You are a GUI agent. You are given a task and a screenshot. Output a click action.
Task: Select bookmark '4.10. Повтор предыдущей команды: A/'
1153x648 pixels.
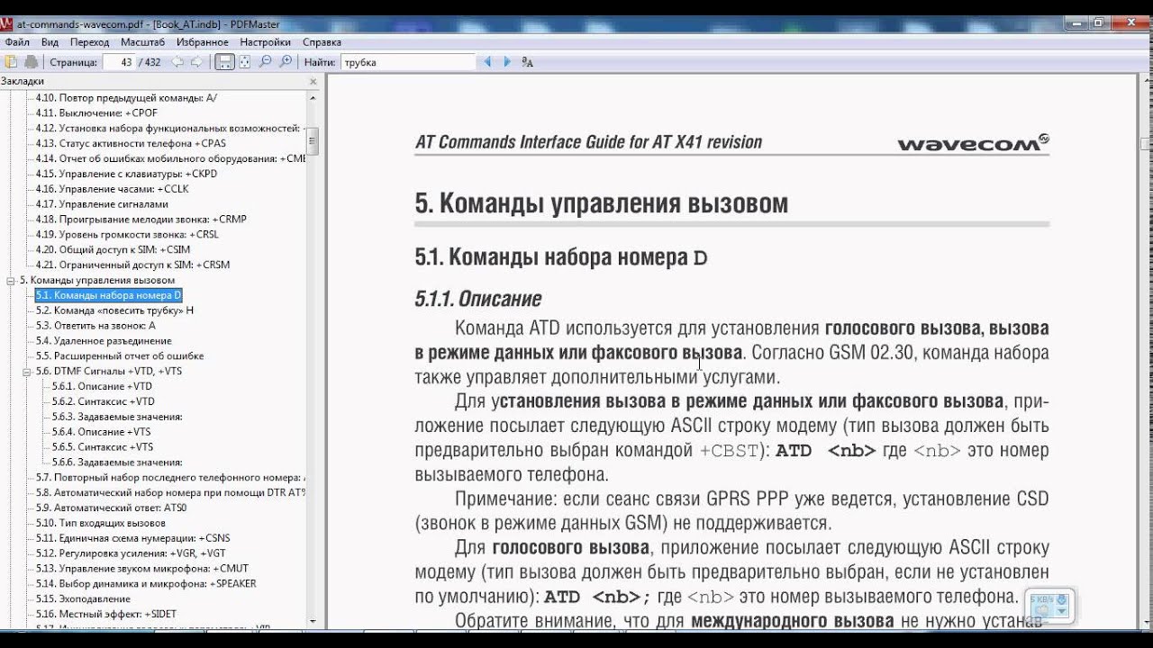(x=127, y=98)
